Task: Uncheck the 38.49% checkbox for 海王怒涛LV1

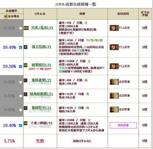Action: pos(21,47)
